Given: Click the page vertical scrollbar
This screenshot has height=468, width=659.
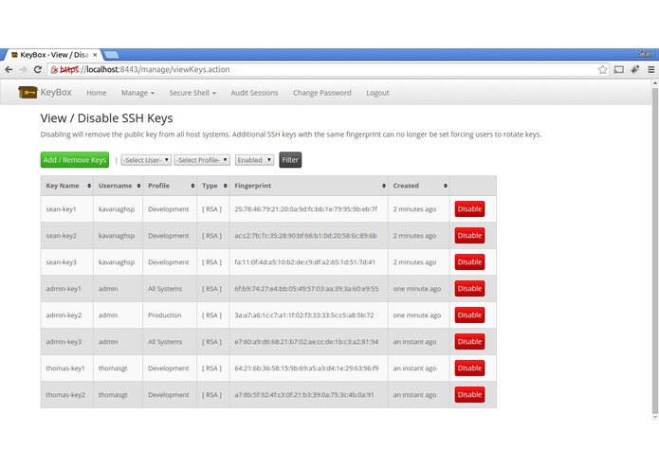Looking at the screenshot, I should (x=655, y=250).
